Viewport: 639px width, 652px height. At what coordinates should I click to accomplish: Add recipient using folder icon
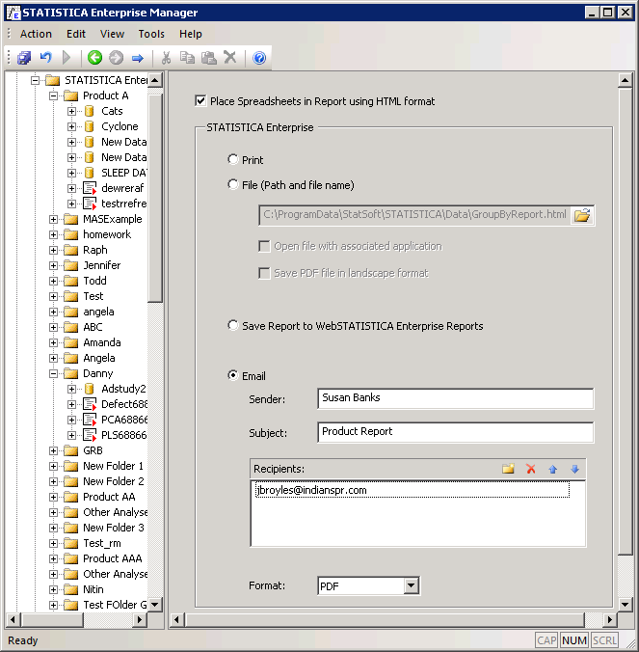(x=508, y=469)
